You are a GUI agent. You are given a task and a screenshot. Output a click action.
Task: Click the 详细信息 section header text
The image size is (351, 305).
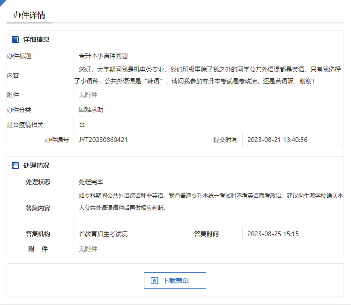[37, 40]
